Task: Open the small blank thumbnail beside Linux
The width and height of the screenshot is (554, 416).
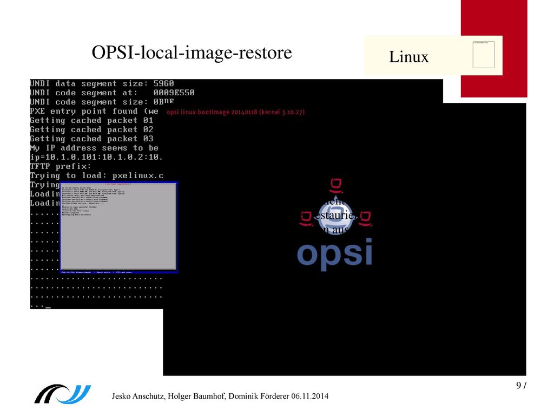Action: point(484,55)
